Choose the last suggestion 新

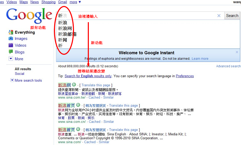(x=60, y=46)
